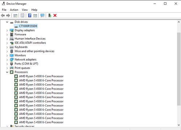Select the CT1000P2SSD8 disk drive entry
This screenshot has width=181, height=130.
click(26, 26)
